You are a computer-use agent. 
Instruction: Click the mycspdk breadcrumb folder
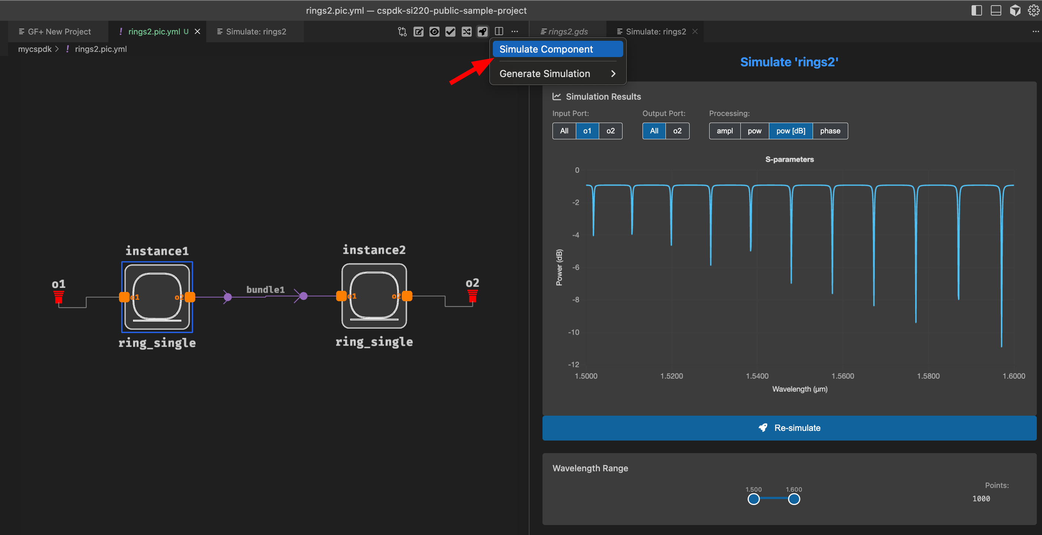click(35, 49)
